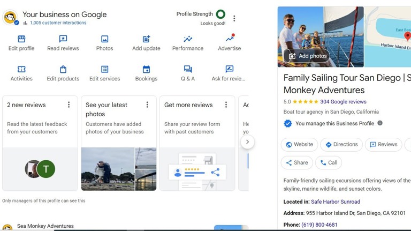Open options on Get more reviews card
The width and height of the screenshot is (411, 231).
[226, 105]
